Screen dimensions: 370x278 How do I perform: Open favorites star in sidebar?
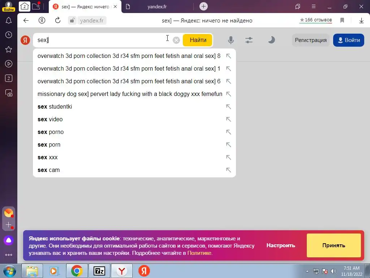pos(9,49)
